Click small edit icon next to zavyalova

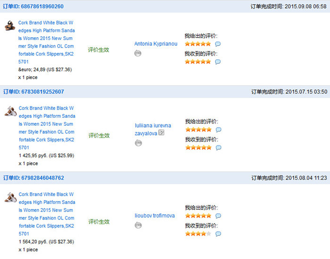click(161, 133)
